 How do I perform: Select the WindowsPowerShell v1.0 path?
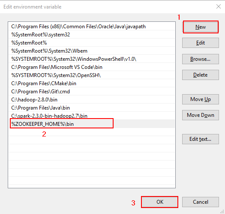click(x=92, y=59)
